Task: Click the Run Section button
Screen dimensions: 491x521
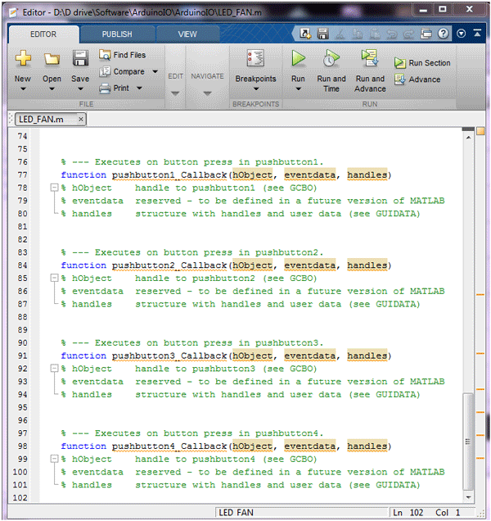Action: pyautogui.click(x=422, y=63)
